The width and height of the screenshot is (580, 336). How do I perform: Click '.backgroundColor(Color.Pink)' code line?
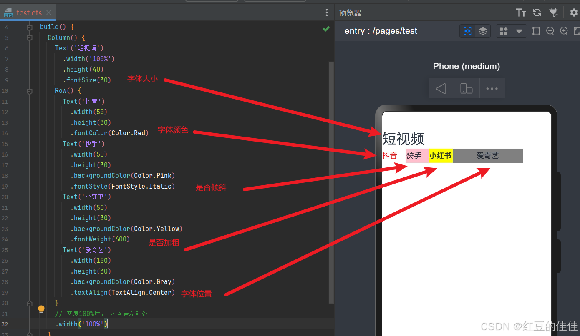pos(123,176)
